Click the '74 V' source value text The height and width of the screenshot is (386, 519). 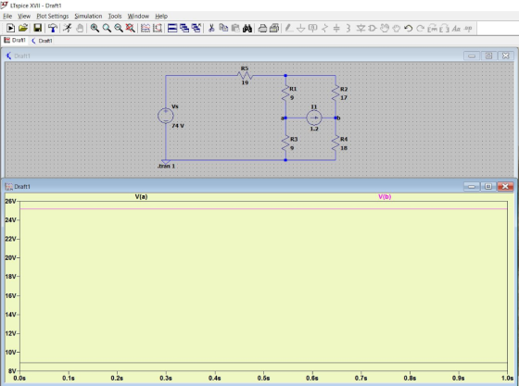(x=178, y=126)
